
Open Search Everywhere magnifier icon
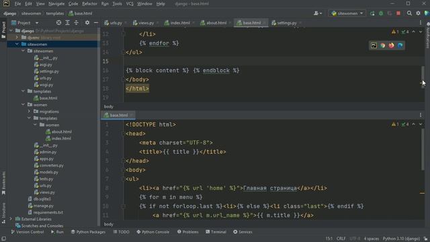click(409, 13)
